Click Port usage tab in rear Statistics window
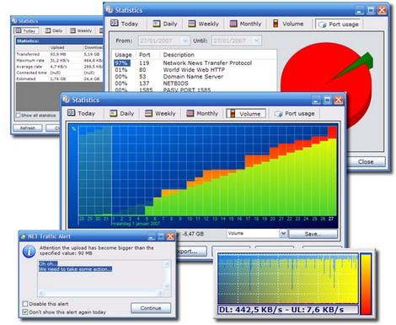This screenshot has width=396, height=325. coord(339,24)
